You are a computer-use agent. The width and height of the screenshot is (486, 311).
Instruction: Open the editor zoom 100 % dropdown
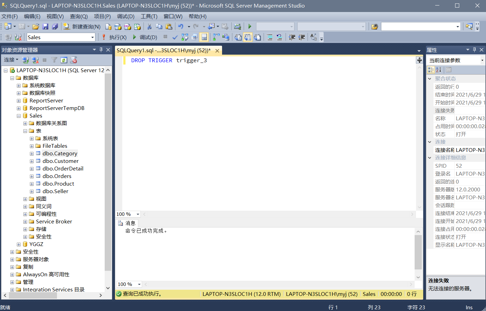(x=138, y=214)
